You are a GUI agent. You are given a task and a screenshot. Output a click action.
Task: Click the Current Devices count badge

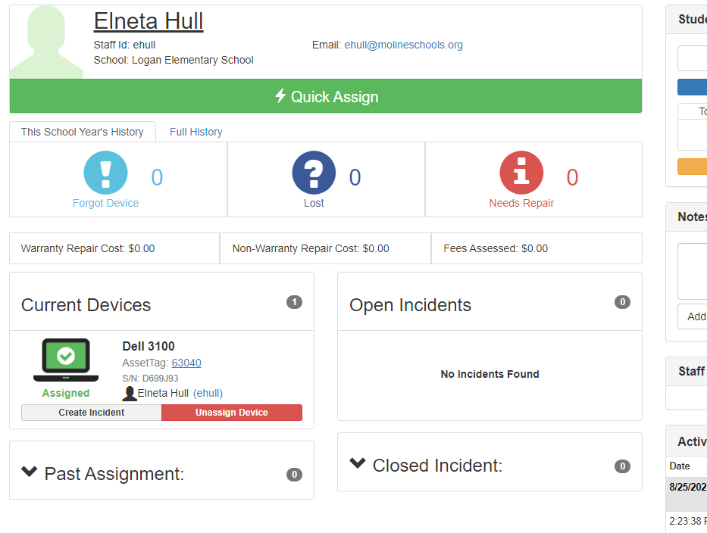tap(294, 302)
